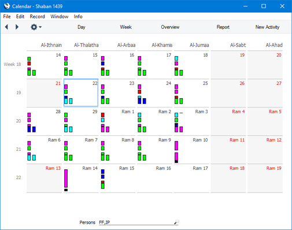Viewport: 292px width, 230px height.
Task: Open the Info menu
Action: (x=78, y=17)
